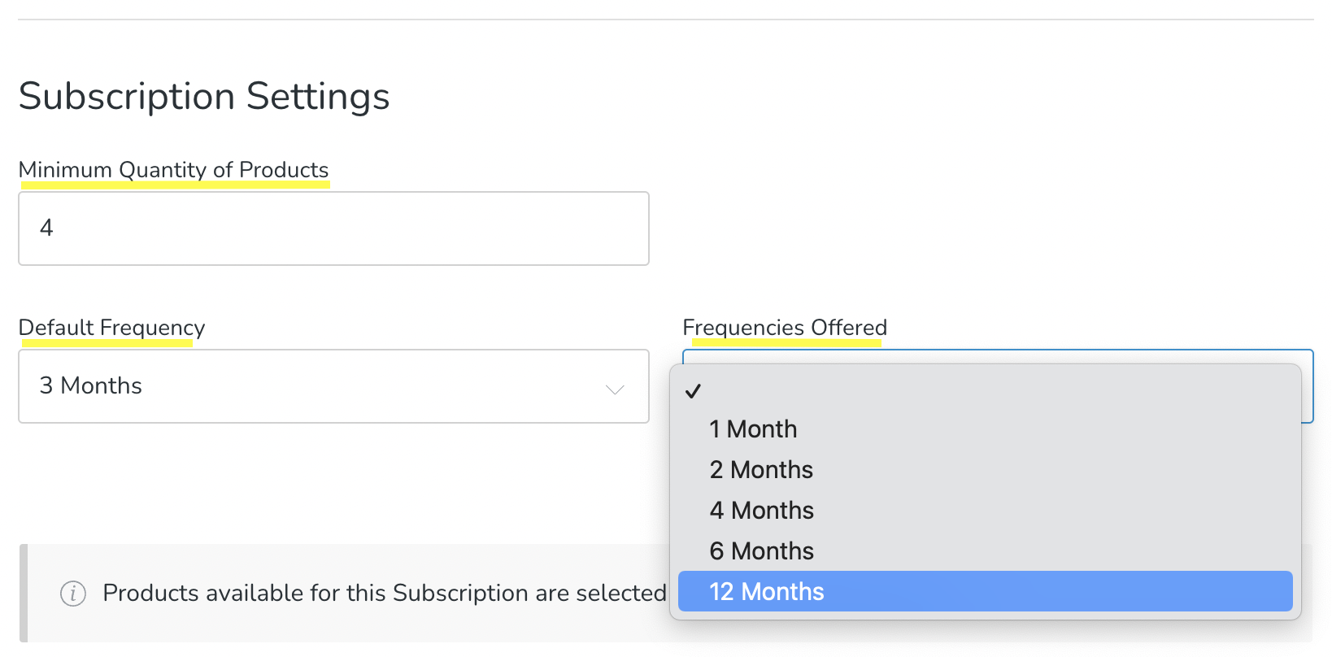Select "2 Months" from the Frequencies Offered list

pyautogui.click(x=760, y=469)
